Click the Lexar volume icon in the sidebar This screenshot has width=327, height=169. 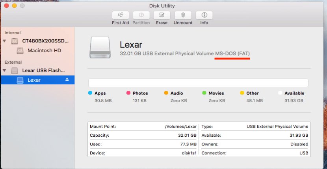click(x=20, y=80)
